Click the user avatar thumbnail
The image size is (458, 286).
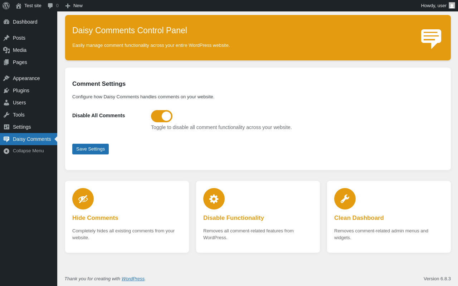pyautogui.click(x=452, y=6)
